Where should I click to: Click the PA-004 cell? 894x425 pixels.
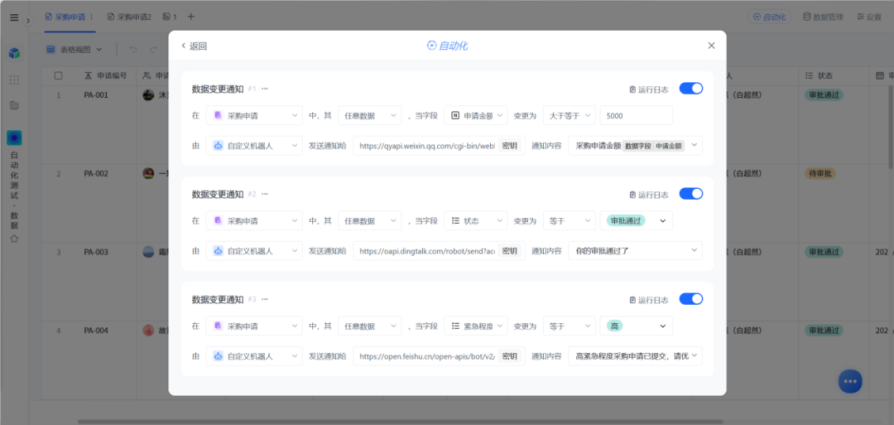click(x=96, y=331)
